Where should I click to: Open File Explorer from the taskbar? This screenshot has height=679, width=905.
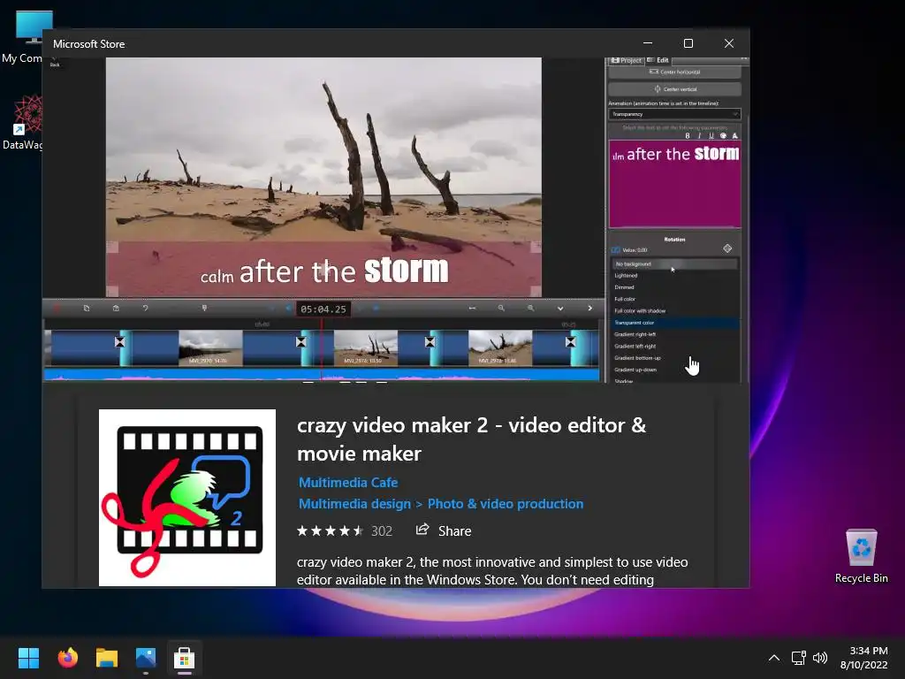pos(107,658)
